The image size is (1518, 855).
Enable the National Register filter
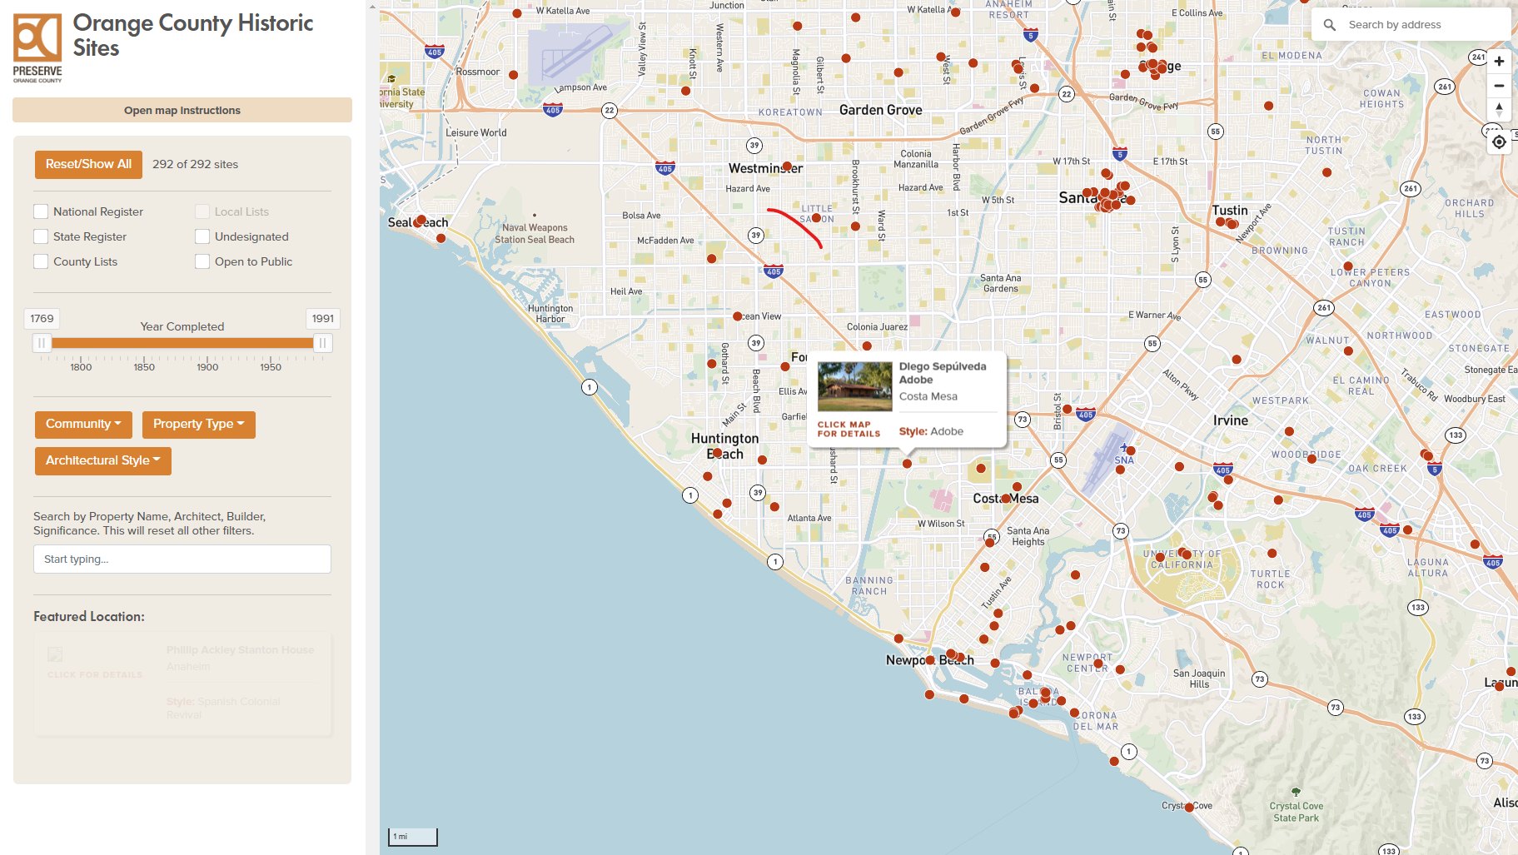pyautogui.click(x=40, y=211)
